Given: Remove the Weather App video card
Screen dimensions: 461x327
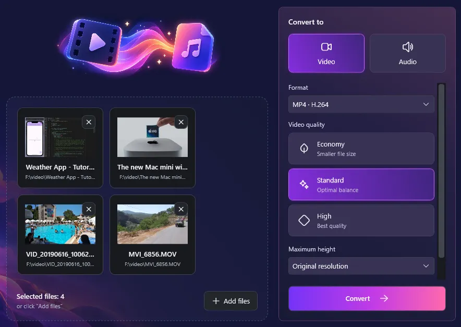Looking at the screenshot, I should click(x=89, y=122).
